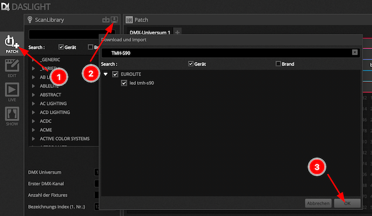Expand the ACDC library folder

pos(33,121)
